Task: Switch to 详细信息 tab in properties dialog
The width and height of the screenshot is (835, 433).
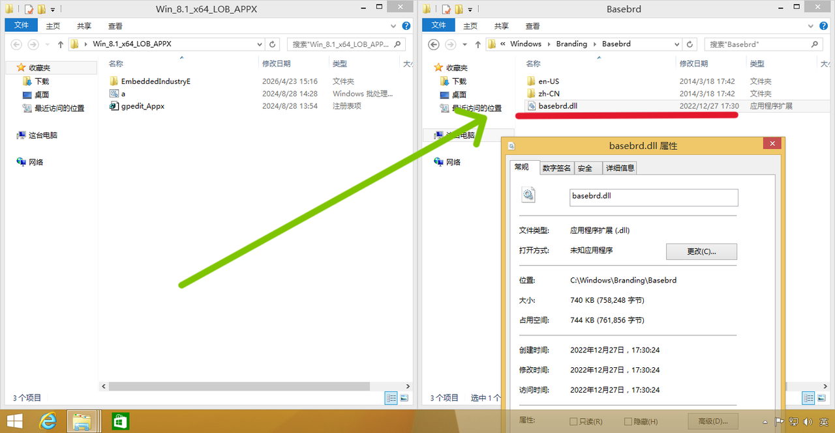Action: pos(619,168)
